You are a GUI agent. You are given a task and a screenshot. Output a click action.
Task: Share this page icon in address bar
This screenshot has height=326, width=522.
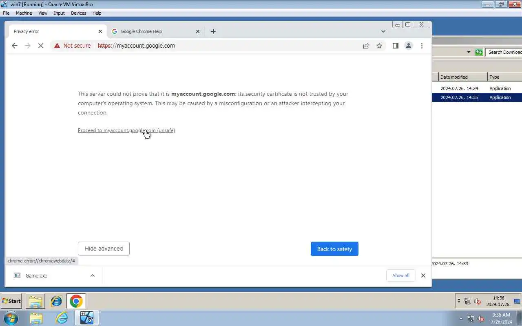coord(366,46)
